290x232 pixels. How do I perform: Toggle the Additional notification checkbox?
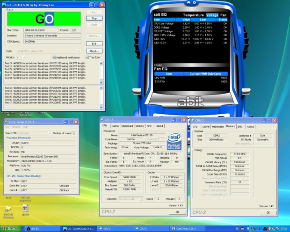click(x=54, y=58)
